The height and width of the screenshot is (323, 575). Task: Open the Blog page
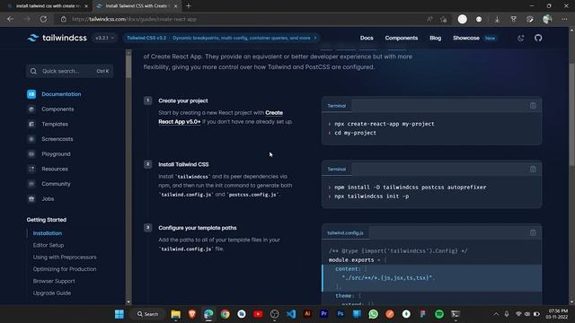(x=435, y=38)
